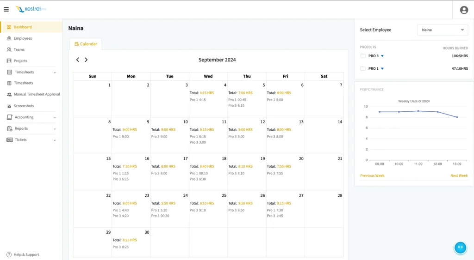Click Total 7:55 HRS on September 20
This screenshot has width=474, height=260.
279,167
